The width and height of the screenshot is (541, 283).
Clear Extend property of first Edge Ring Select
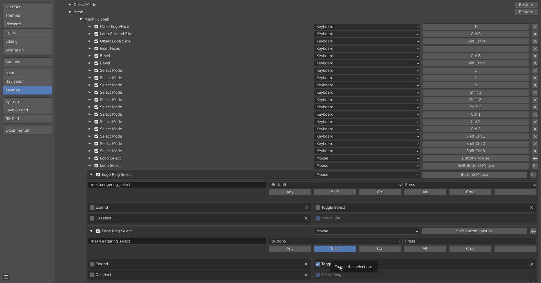click(x=306, y=208)
